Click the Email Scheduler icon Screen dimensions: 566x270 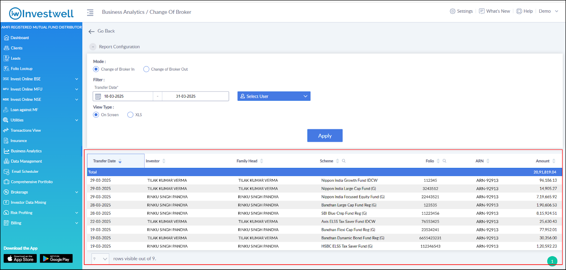click(6, 172)
